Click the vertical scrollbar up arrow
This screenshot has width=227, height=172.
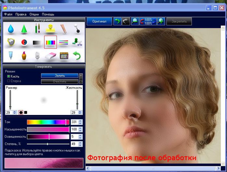point(223,28)
